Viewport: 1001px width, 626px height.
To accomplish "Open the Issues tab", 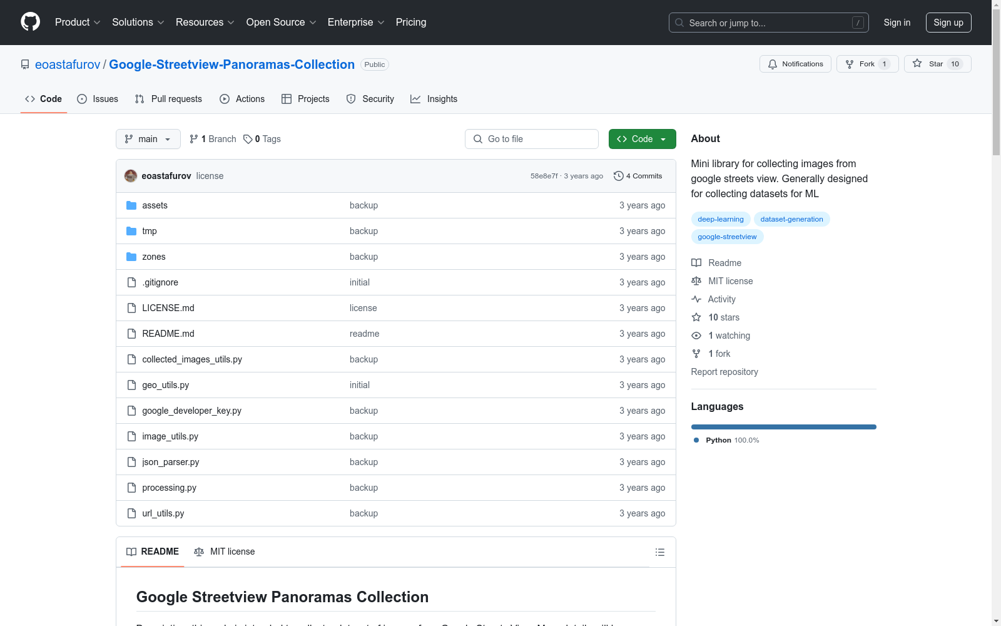I will [98, 99].
